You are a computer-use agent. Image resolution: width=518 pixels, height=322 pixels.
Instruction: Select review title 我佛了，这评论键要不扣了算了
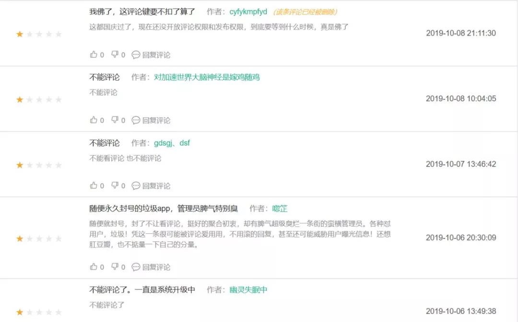[140, 11]
